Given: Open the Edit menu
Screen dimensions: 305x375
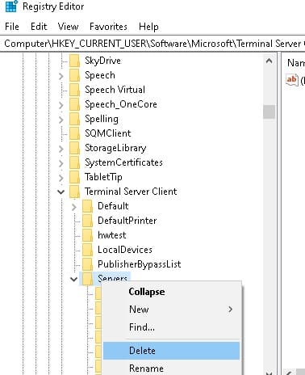Looking at the screenshot, I should 39,27.
